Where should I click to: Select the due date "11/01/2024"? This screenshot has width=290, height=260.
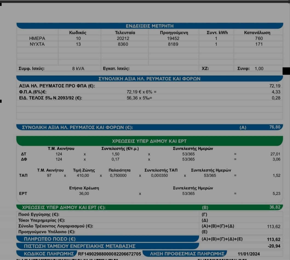249,254
